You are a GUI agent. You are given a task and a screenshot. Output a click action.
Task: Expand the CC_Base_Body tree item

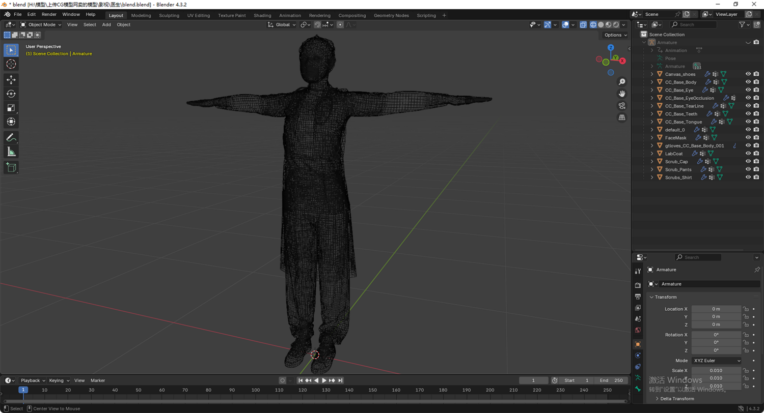tap(652, 82)
